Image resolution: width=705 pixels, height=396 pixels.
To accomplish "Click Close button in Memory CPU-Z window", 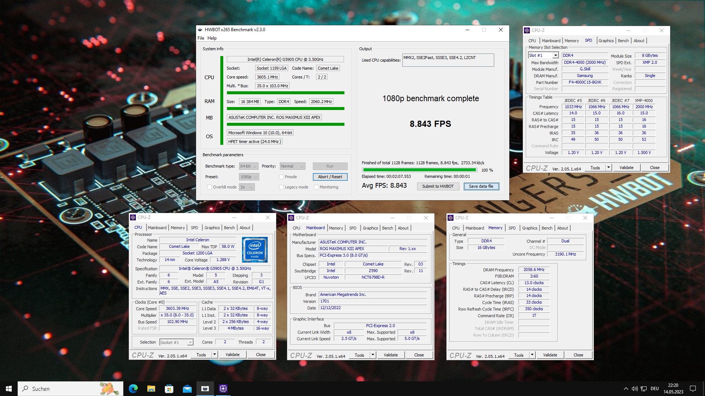I will click(x=578, y=355).
